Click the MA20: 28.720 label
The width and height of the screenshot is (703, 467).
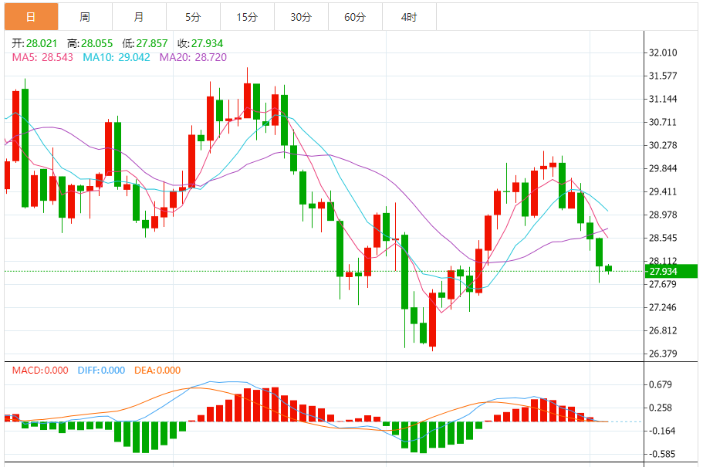(193, 57)
